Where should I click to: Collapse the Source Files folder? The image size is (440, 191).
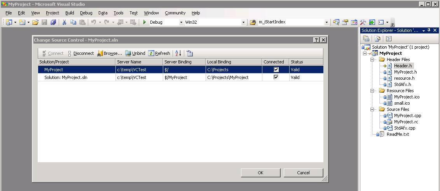372,109
